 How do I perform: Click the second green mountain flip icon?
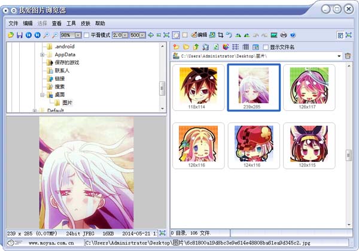pyautogui.click(x=247, y=35)
